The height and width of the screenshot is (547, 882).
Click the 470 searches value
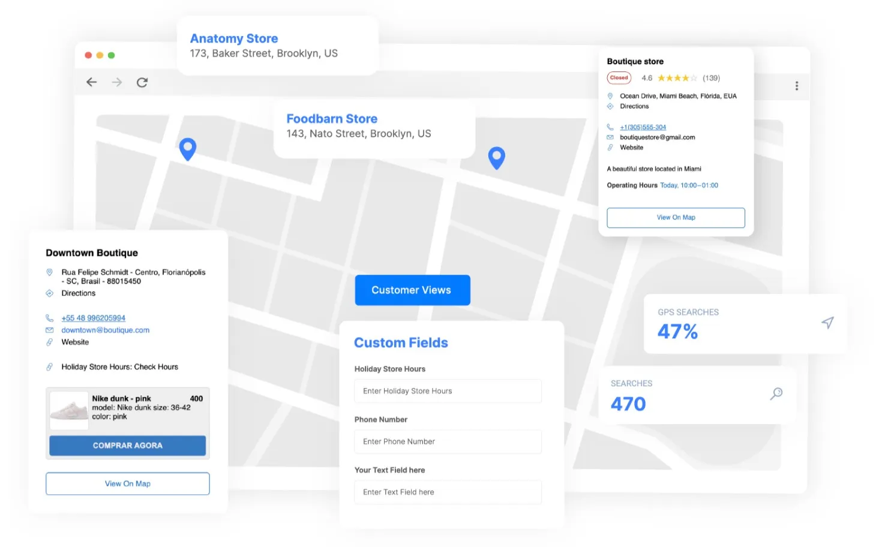628,404
